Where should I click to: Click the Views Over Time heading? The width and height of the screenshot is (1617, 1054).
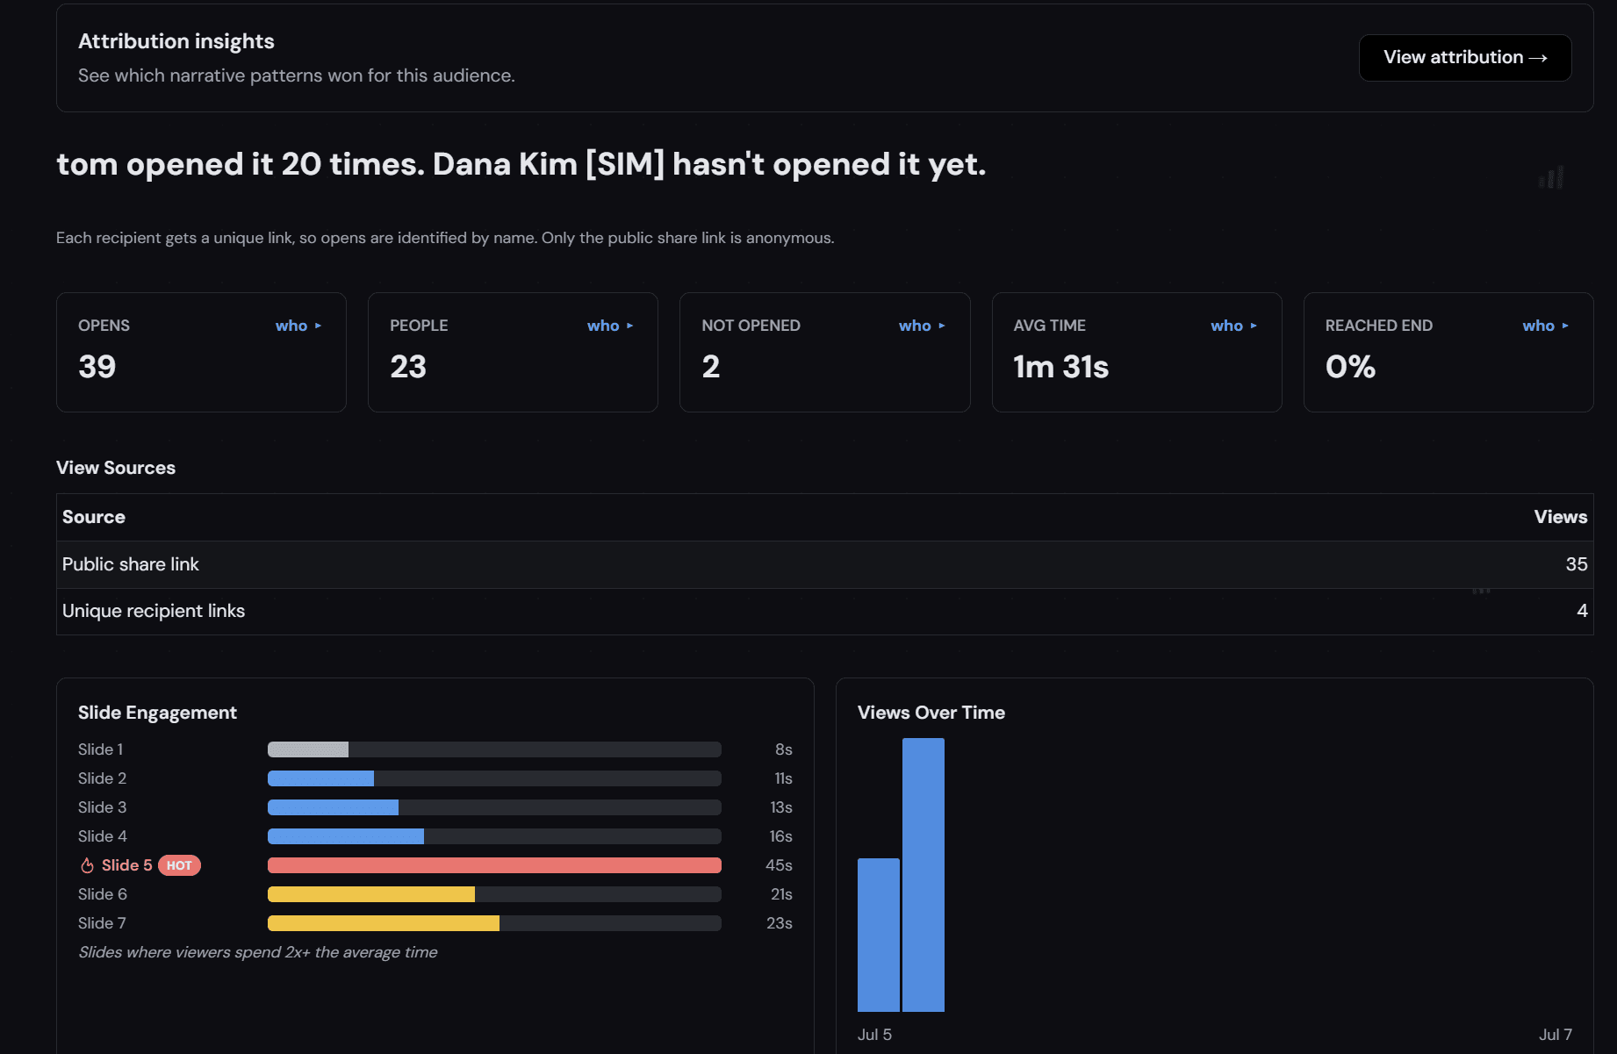click(x=931, y=713)
